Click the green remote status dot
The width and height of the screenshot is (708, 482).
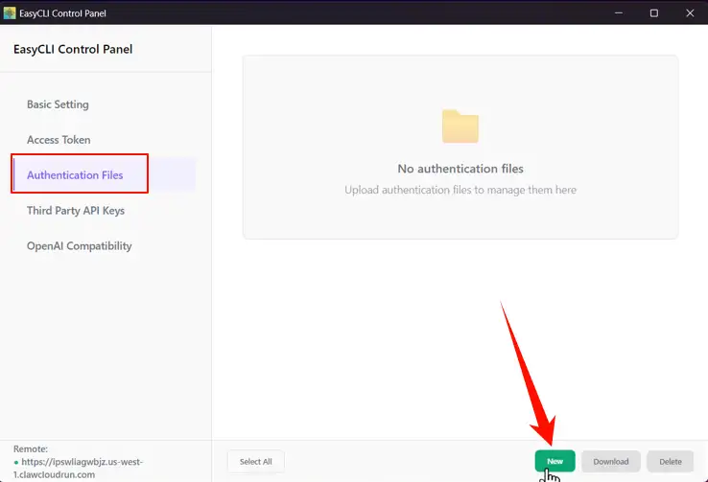[16, 462]
